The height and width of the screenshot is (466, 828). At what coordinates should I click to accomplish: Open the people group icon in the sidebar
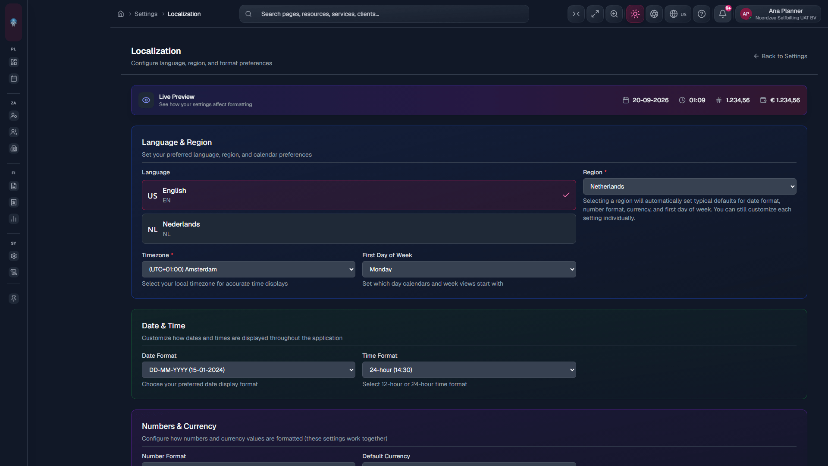[14, 132]
